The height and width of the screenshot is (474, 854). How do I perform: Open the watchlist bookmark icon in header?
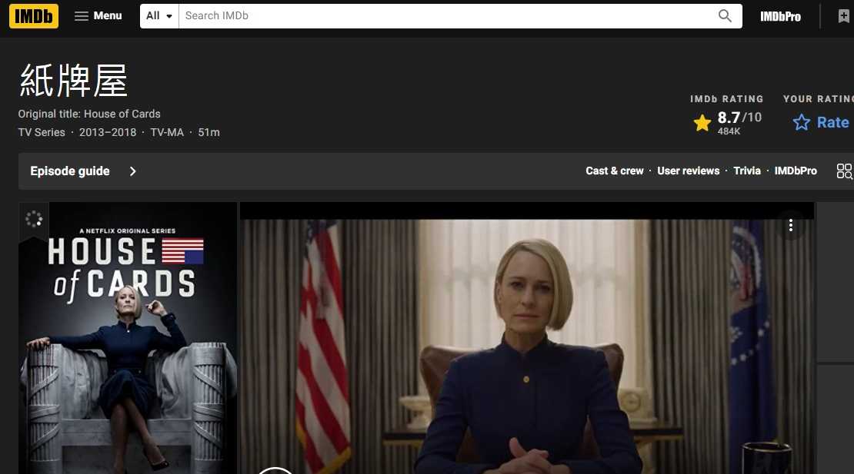844,16
